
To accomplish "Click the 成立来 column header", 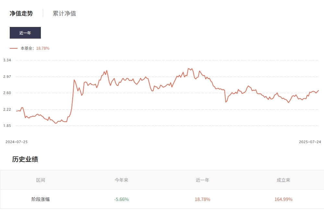I will 283,180.
